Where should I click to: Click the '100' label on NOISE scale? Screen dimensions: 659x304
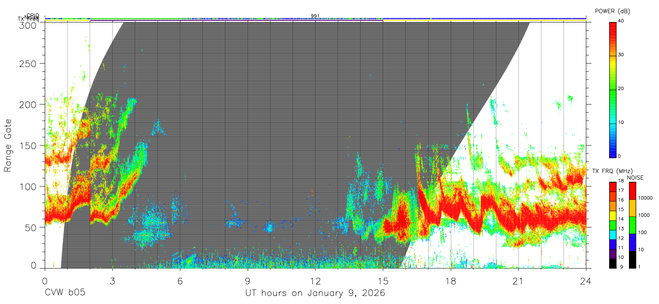coord(642,234)
